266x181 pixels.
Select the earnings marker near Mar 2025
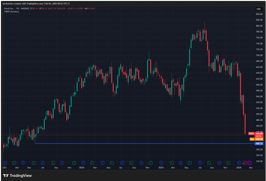click(172, 163)
